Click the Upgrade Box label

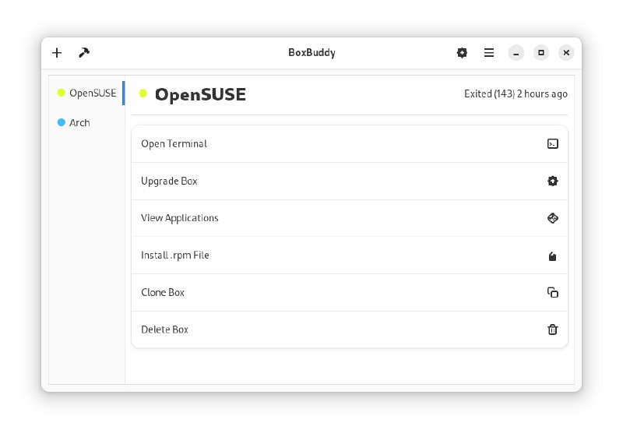169,181
